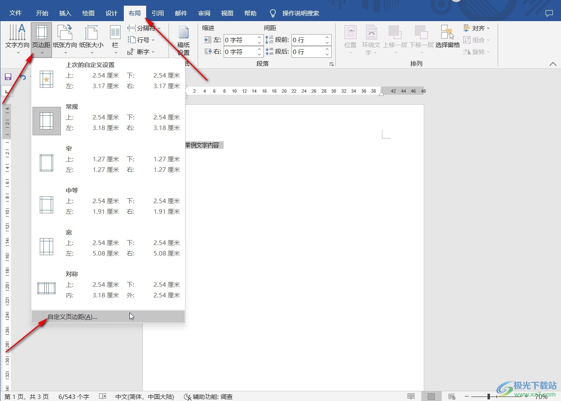Click language '中文(简体, 中国大陆)'
Image resolution: width=561 pixels, height=401 pixels.
[x=145, y=397]
